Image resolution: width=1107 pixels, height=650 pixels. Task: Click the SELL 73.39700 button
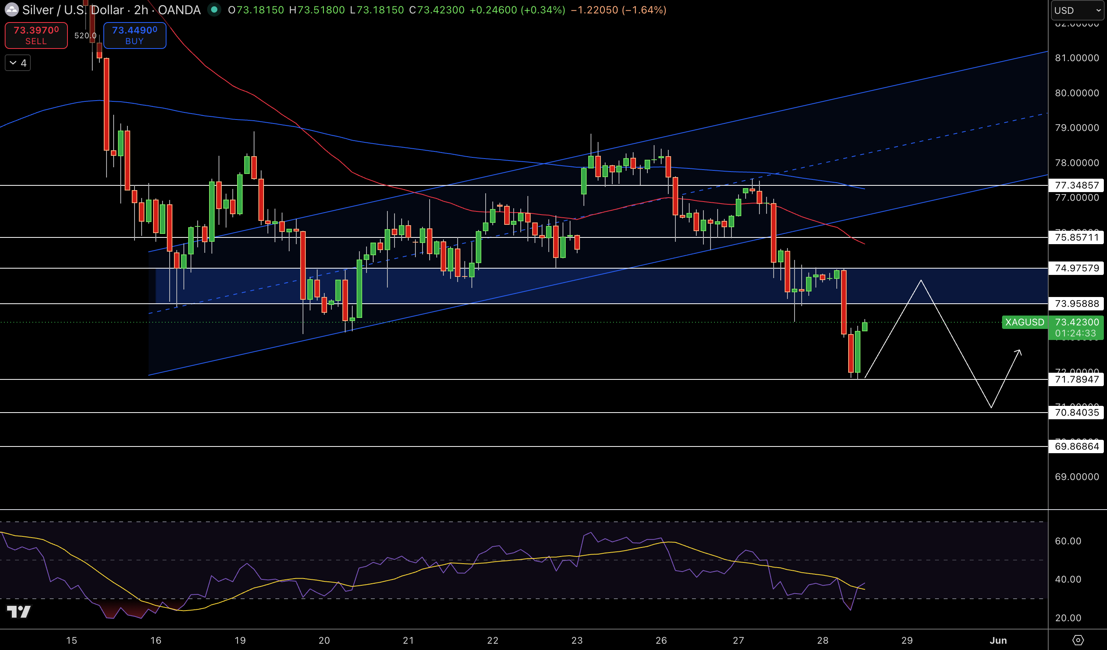pos(36,35)
